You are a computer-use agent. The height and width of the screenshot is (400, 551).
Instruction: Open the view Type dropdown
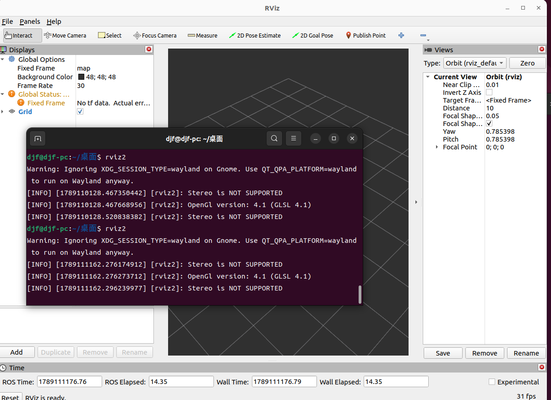(475, 63)
